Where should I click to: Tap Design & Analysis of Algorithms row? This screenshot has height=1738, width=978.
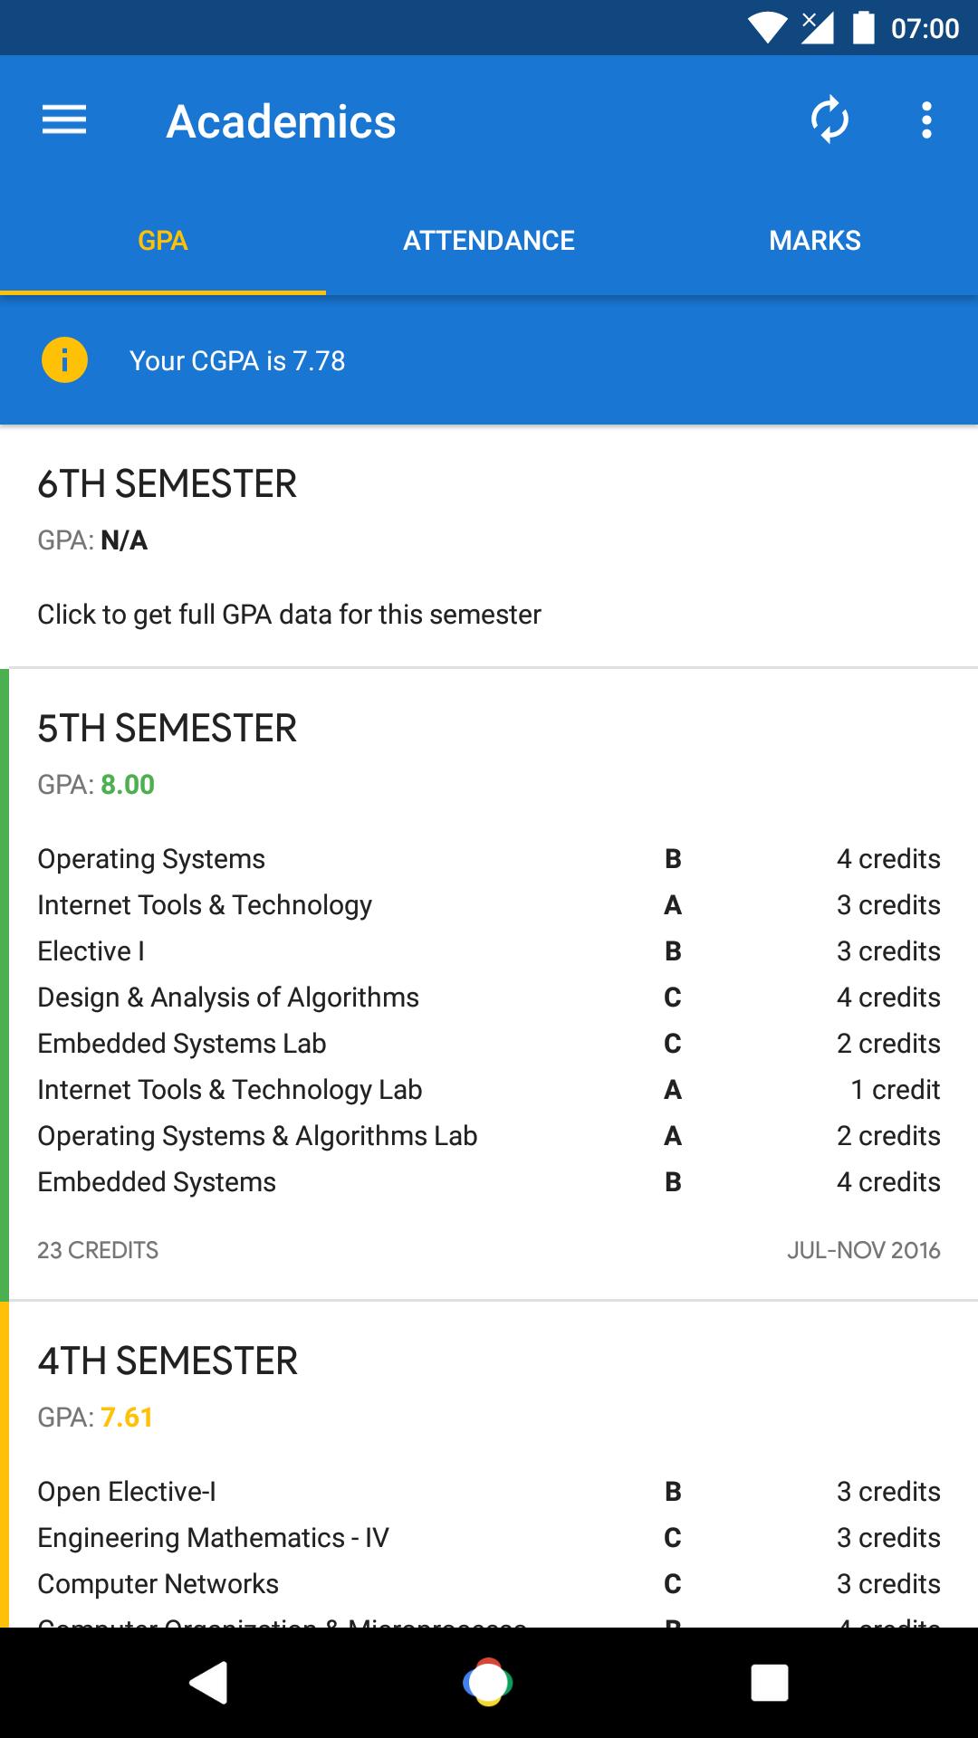[x=489, y=998]
